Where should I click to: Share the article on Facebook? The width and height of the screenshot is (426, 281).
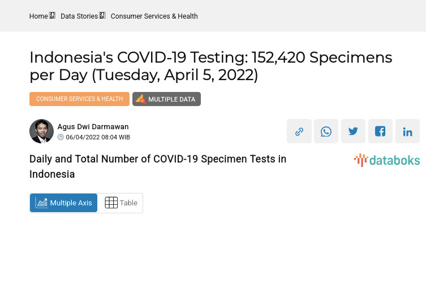[x=380, y=131]
